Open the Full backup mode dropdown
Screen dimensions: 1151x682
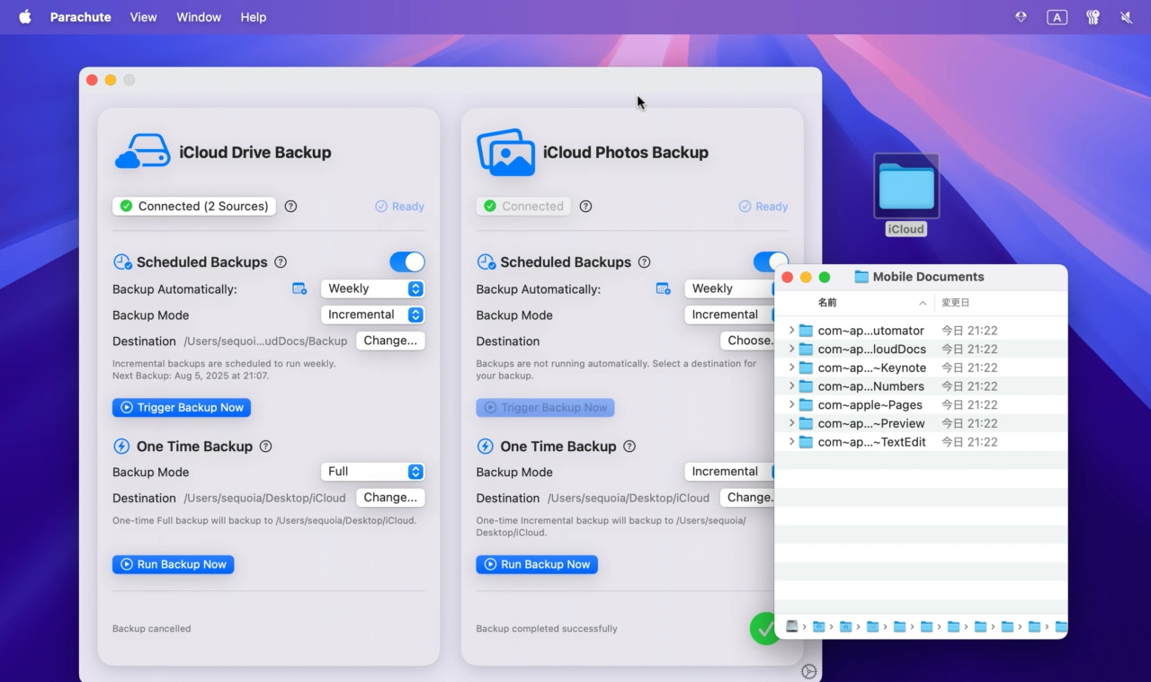coord(372,472)
